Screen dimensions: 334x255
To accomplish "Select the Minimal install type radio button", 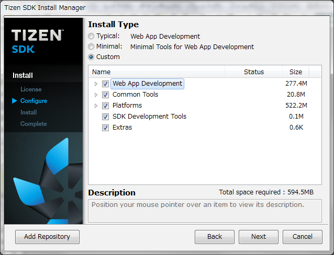I will (x=91, y=47).
